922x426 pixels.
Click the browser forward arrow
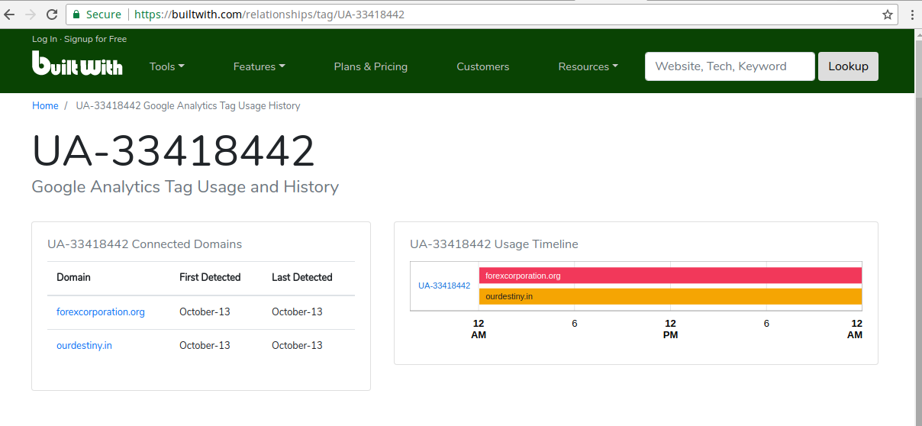31,15
